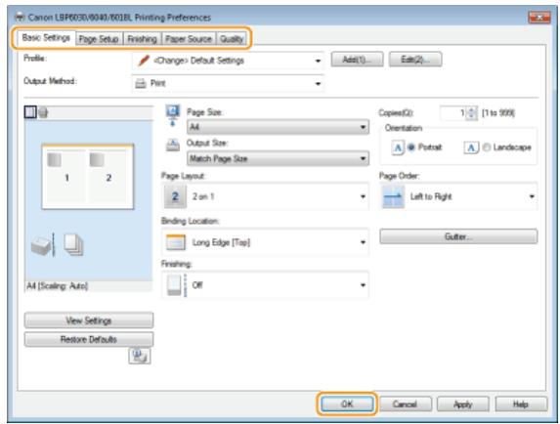560x424 pixels.
Task: Click the Apply button
Action: tap(463, 404)
